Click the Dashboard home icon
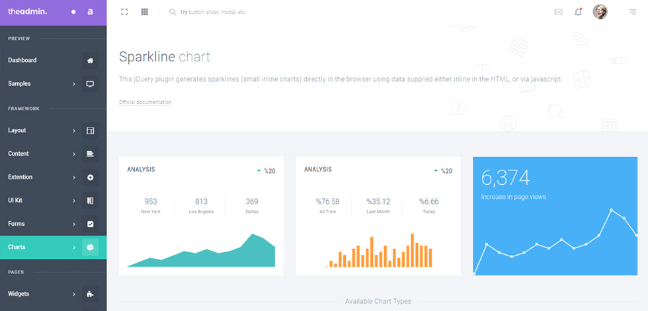The width and height of the screenshot is (648, 311). [90, 60]
